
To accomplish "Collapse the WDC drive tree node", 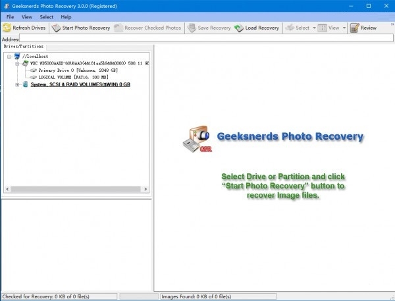I will click(17, 64).
